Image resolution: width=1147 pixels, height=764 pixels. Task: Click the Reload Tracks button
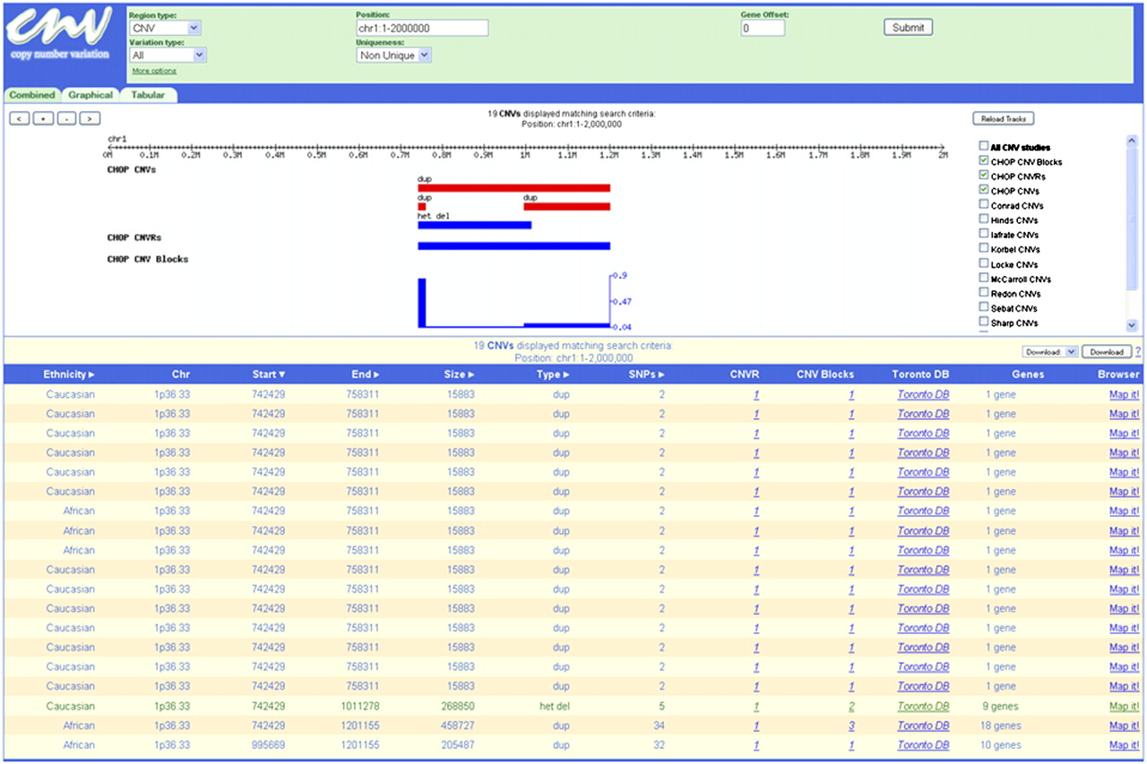click(x=1004, y=118)
